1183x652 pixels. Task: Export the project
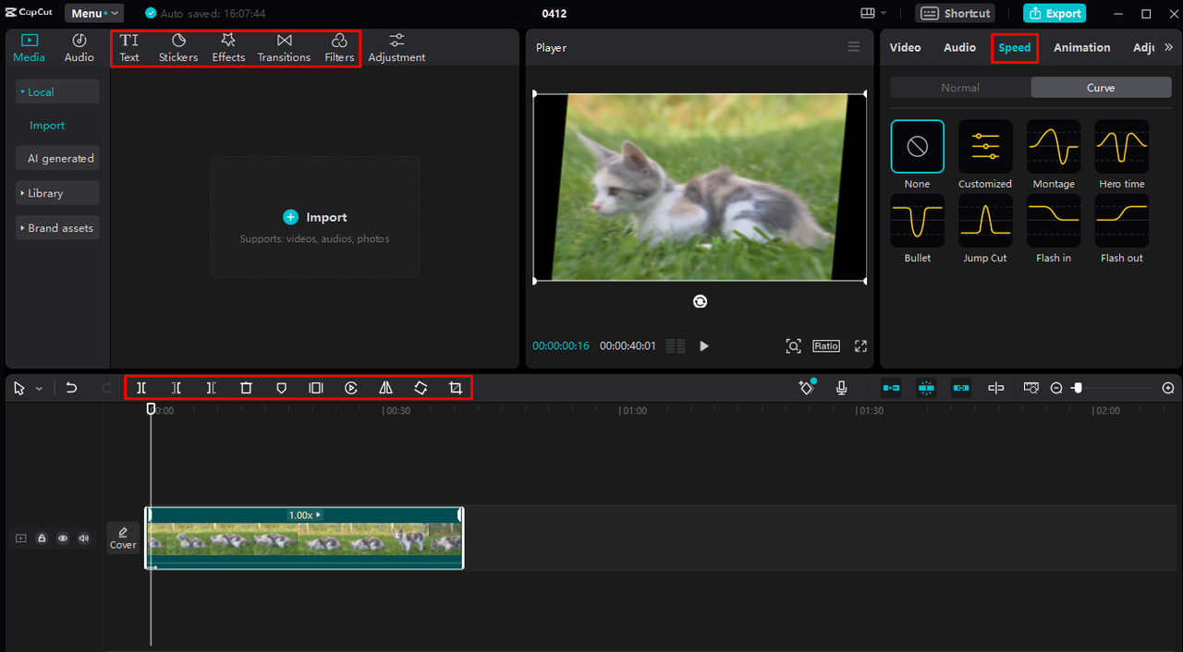point(1055,13)
